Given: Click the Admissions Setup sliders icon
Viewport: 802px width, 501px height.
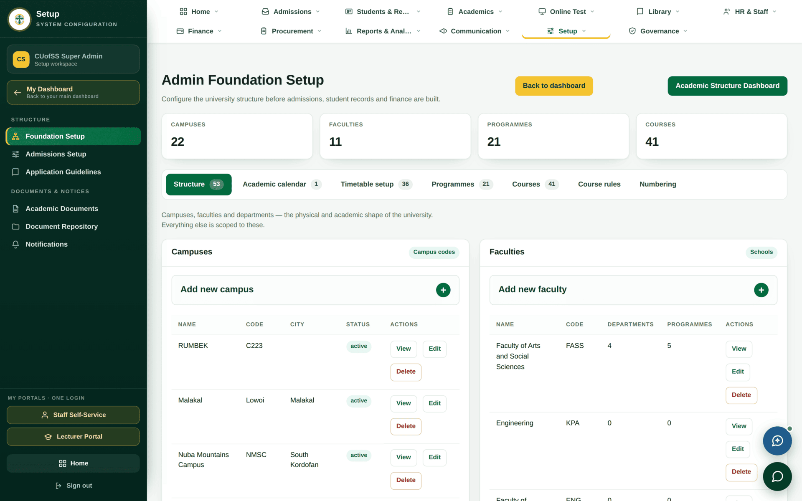Looking at the screenshot, I should pyautogui.click(x=15, y=154).
